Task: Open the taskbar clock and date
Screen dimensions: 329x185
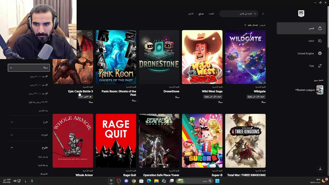Action: 7,181
